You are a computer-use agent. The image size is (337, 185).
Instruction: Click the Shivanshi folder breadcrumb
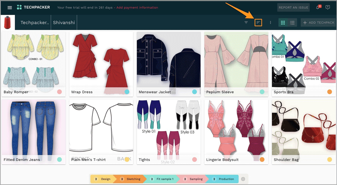coord(64,23)
